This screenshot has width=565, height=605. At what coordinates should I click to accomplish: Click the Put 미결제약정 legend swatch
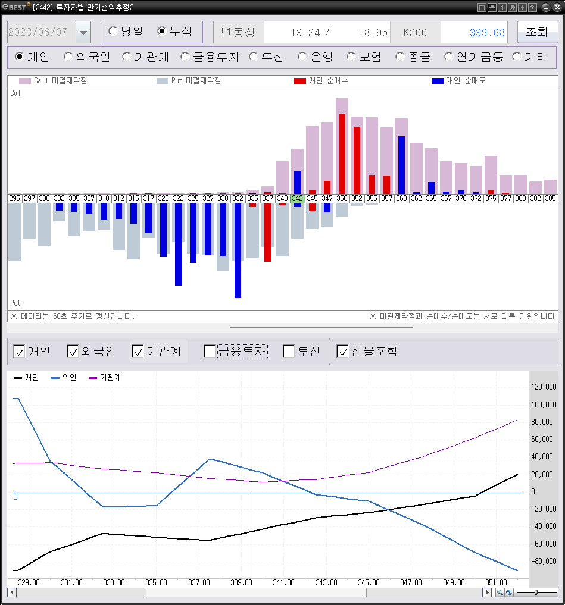tap(163, 81)
